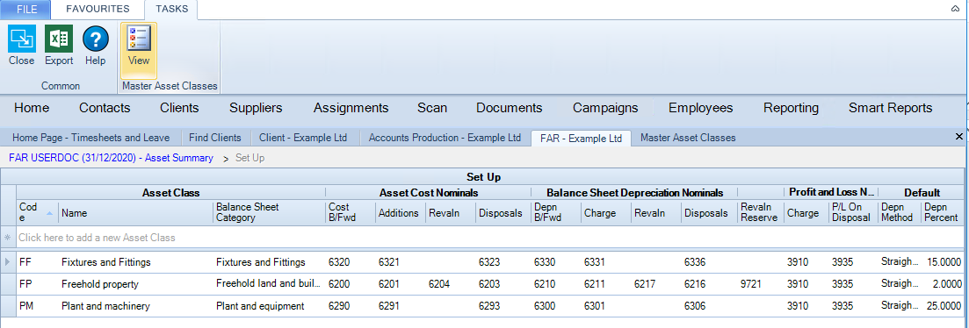Click the Freehold property name cell
The width and height of the screenshot is (969, 328).
coord(135,284)
